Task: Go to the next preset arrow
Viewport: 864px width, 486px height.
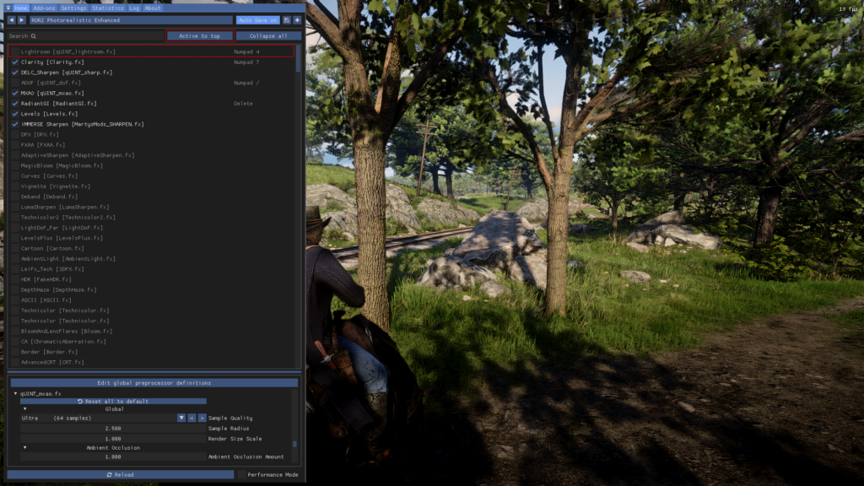Action: point(21,20)
